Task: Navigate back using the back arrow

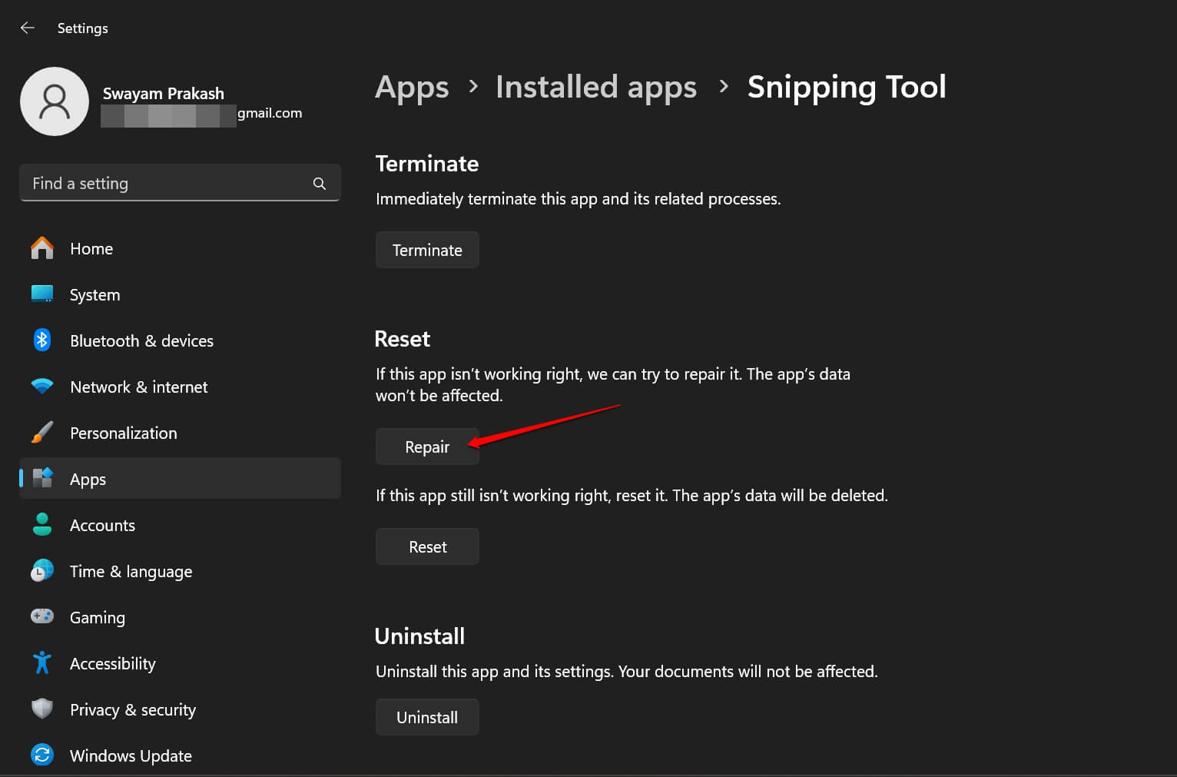Action: 28,28
